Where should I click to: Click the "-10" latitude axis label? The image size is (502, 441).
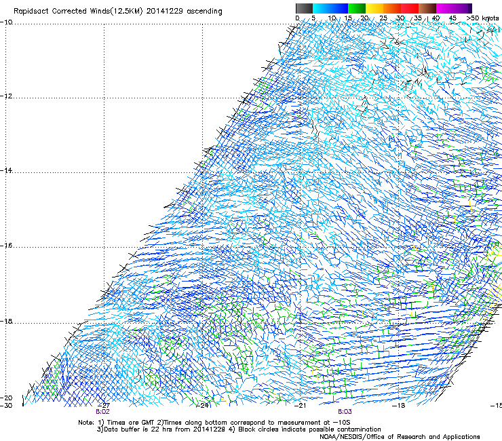(x=6, y=22)
